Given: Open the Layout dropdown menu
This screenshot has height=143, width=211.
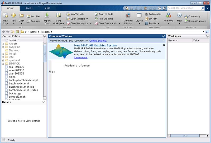Looking at the screenshot, I should [x=139, y=23].
